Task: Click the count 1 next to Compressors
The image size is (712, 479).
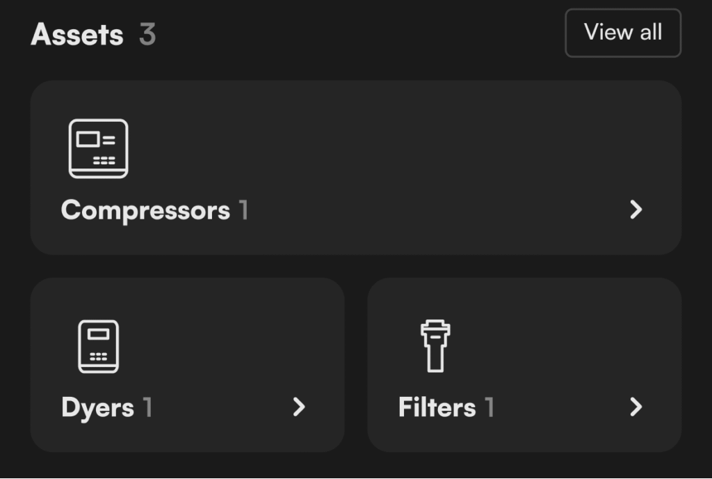Action: (x=244, y=210)
